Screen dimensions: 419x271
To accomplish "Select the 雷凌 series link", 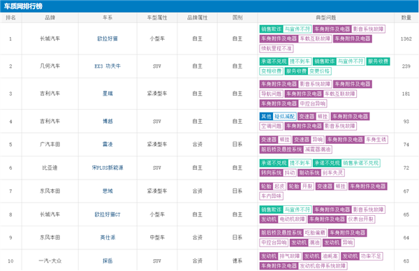I will click(x=108, y=145).
